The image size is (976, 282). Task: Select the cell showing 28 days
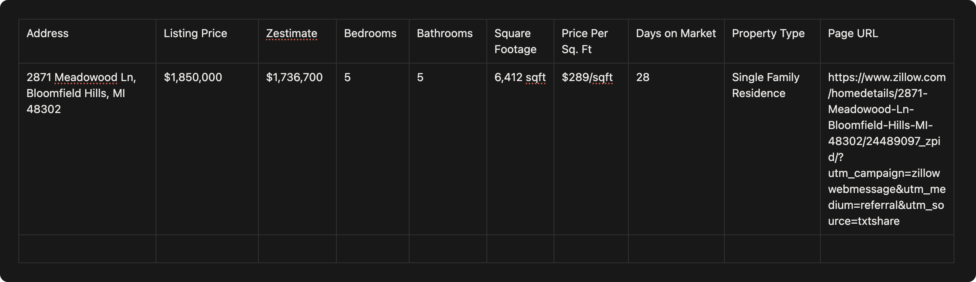[x=642, y=77]
